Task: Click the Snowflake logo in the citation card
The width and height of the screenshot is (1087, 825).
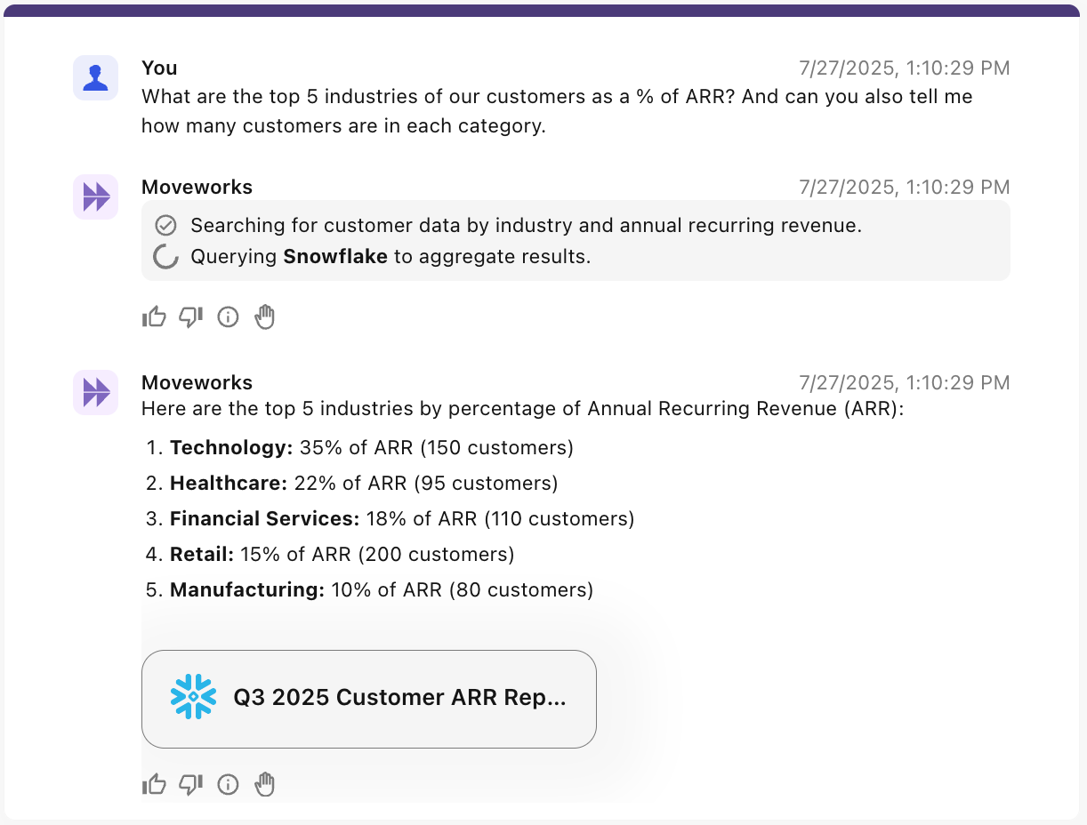Action: pos(194,697)
